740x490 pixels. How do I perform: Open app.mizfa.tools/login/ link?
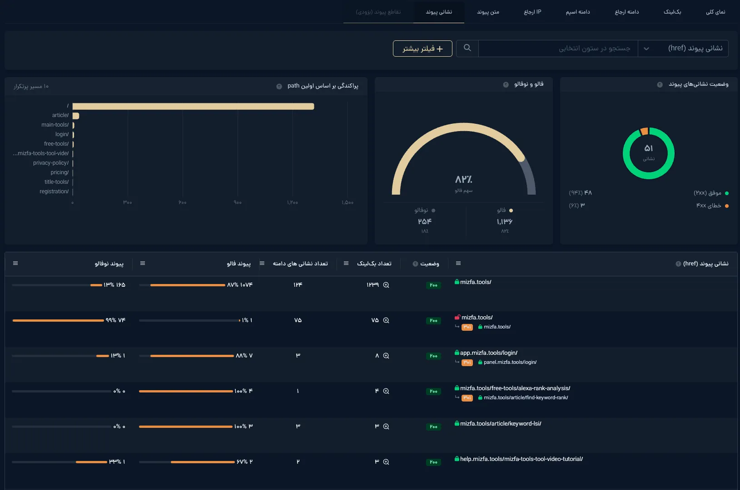(x=489, y=353)
